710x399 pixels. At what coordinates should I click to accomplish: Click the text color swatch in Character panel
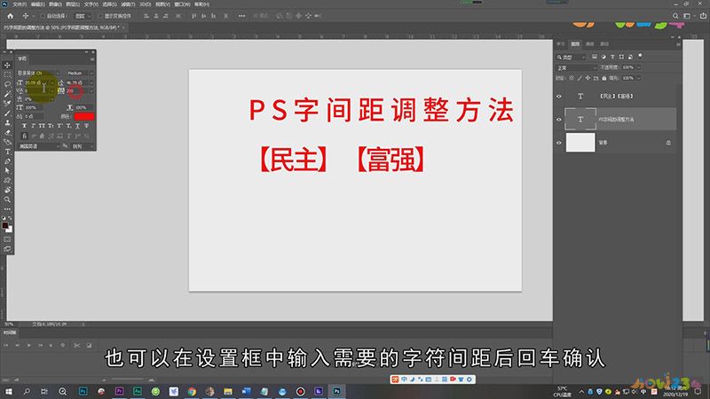(x=84, y=117)
